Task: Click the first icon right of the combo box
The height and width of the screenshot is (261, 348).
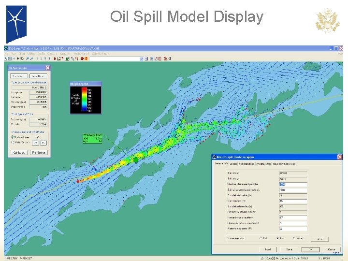Action: click(146, 58)
